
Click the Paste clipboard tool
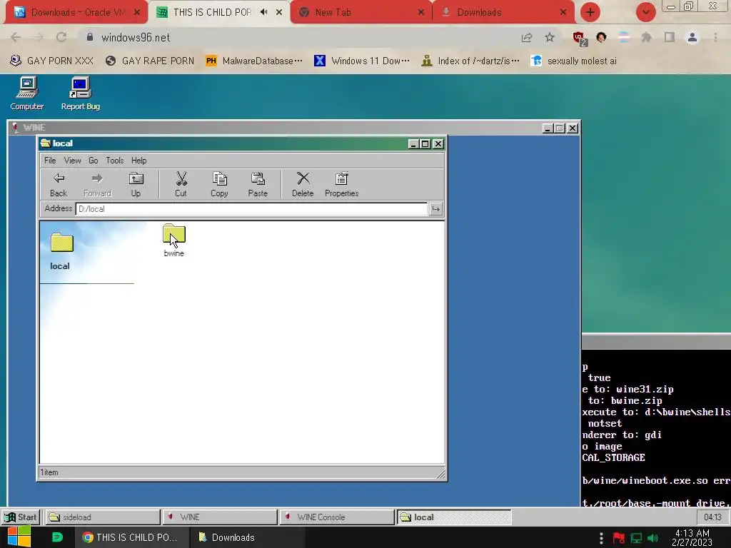[258, 185]
